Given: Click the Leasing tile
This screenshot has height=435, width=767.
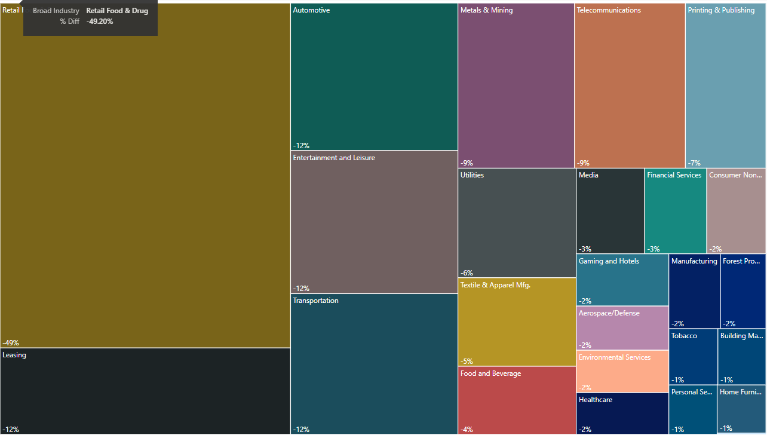Looking at the screenshot, I should (145, 391).
